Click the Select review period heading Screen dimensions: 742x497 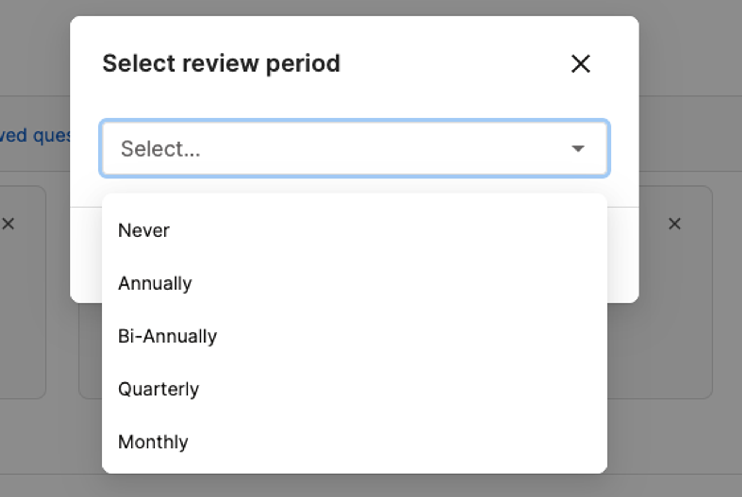coord(221,63)
